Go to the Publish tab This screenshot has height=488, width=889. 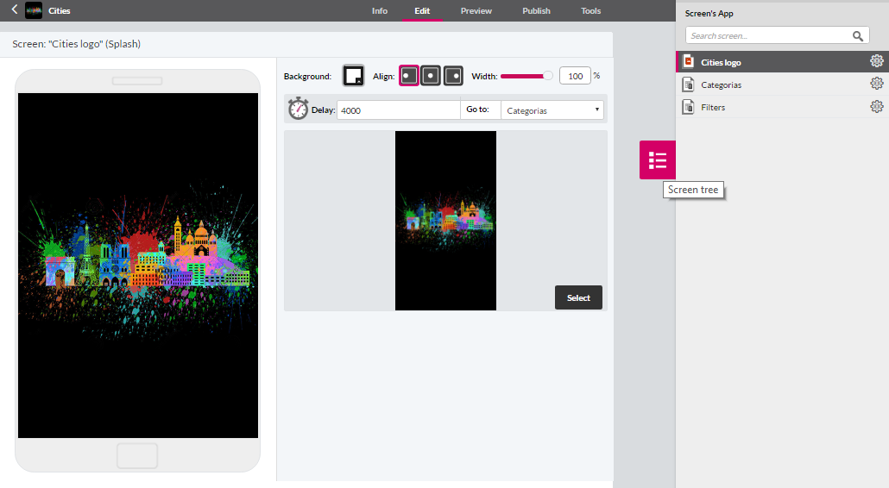tap(536, 10)
